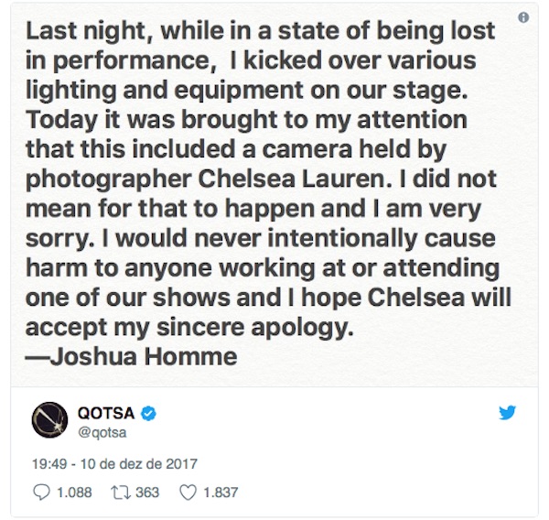Open the tweet timestamp 19:49
The image size is (549, 520).
[x=49, y=464]
